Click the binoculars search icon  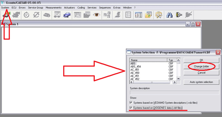(x=169, y=15)
